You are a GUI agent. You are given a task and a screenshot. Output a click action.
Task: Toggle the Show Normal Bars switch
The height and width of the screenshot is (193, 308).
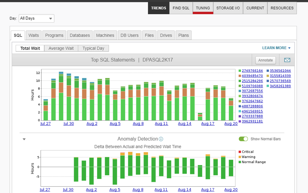pyautogui.click(x=243, y=139)
